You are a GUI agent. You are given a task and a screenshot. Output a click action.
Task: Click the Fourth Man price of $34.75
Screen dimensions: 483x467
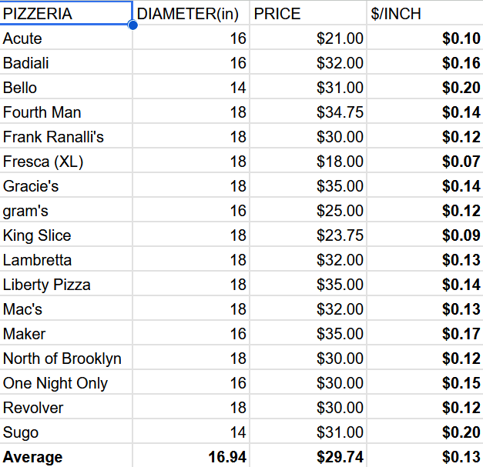[x=308, y=112]
